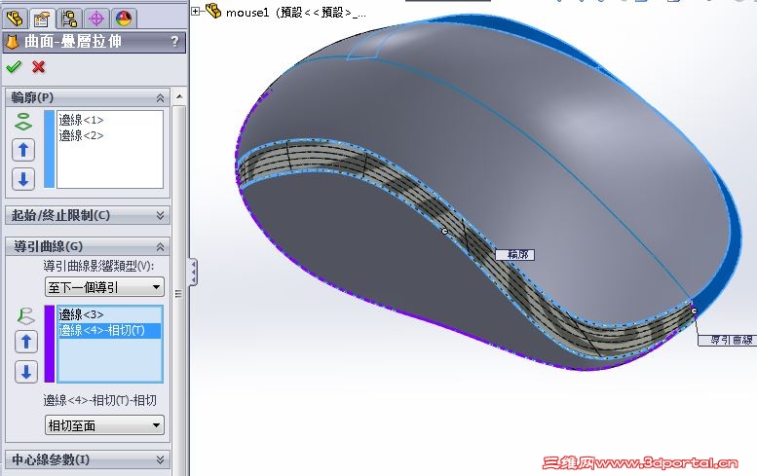Click the purple guide curves color bar
Image resolution: width=757 pixels, height=476 pixels.
[x=50, y=344]
